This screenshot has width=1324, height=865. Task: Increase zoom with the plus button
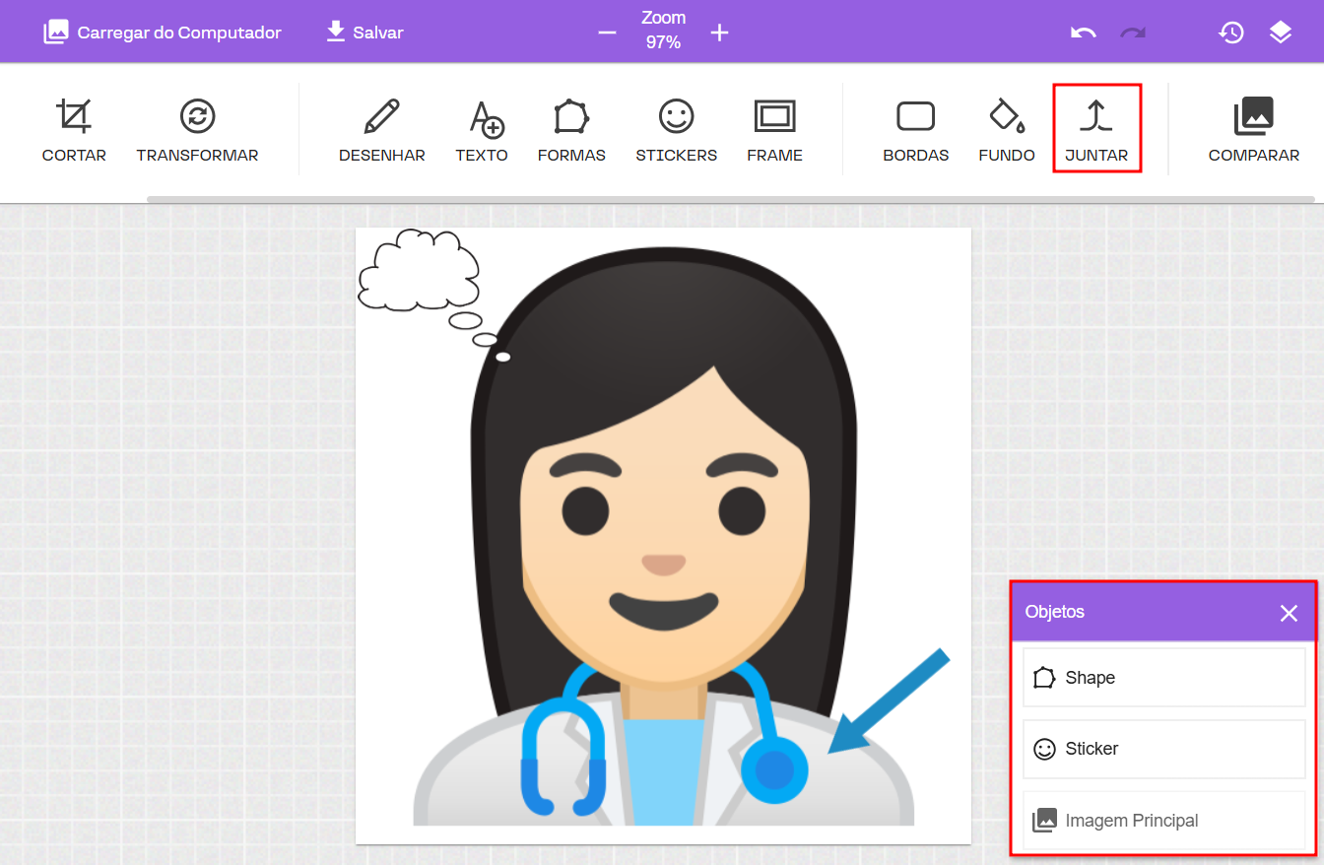(720, 33)
